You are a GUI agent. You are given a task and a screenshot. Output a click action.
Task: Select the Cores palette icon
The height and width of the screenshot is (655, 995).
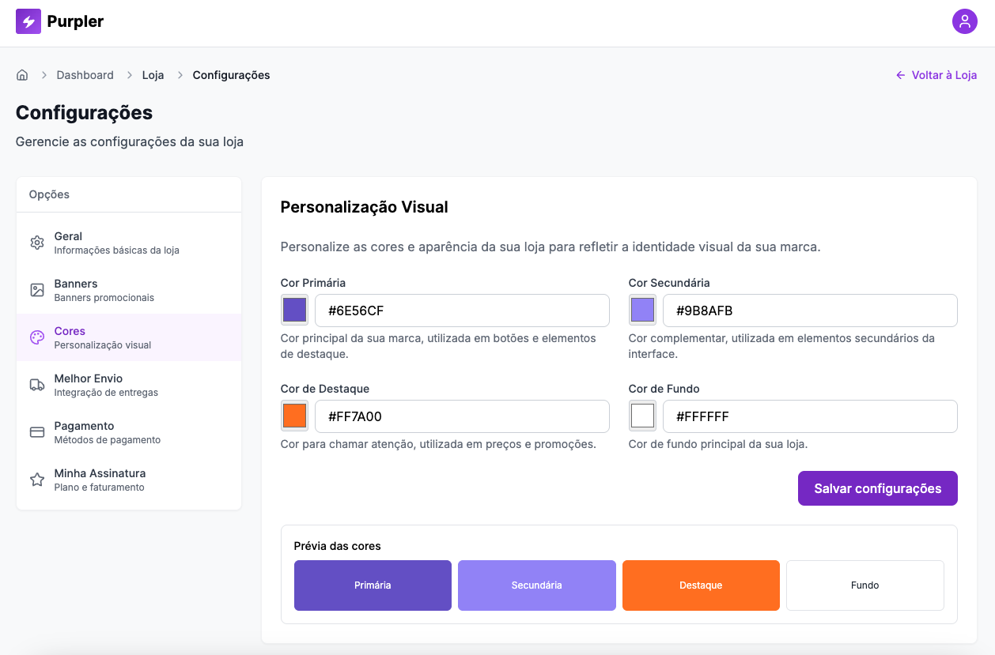click(x=36, y=337)
